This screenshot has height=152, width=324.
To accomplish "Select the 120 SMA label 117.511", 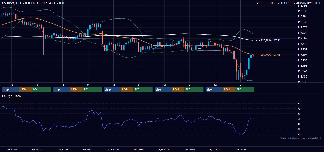I will click(269, 40).
